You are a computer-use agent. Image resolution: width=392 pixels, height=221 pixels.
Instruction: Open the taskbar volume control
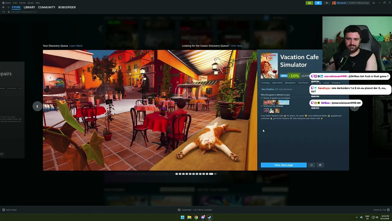[x=377, y=217]
